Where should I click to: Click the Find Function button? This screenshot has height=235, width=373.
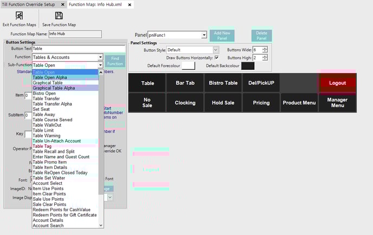pos(115,61)
